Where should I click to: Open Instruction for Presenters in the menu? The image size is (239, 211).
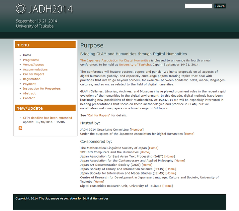coord(42,89)
